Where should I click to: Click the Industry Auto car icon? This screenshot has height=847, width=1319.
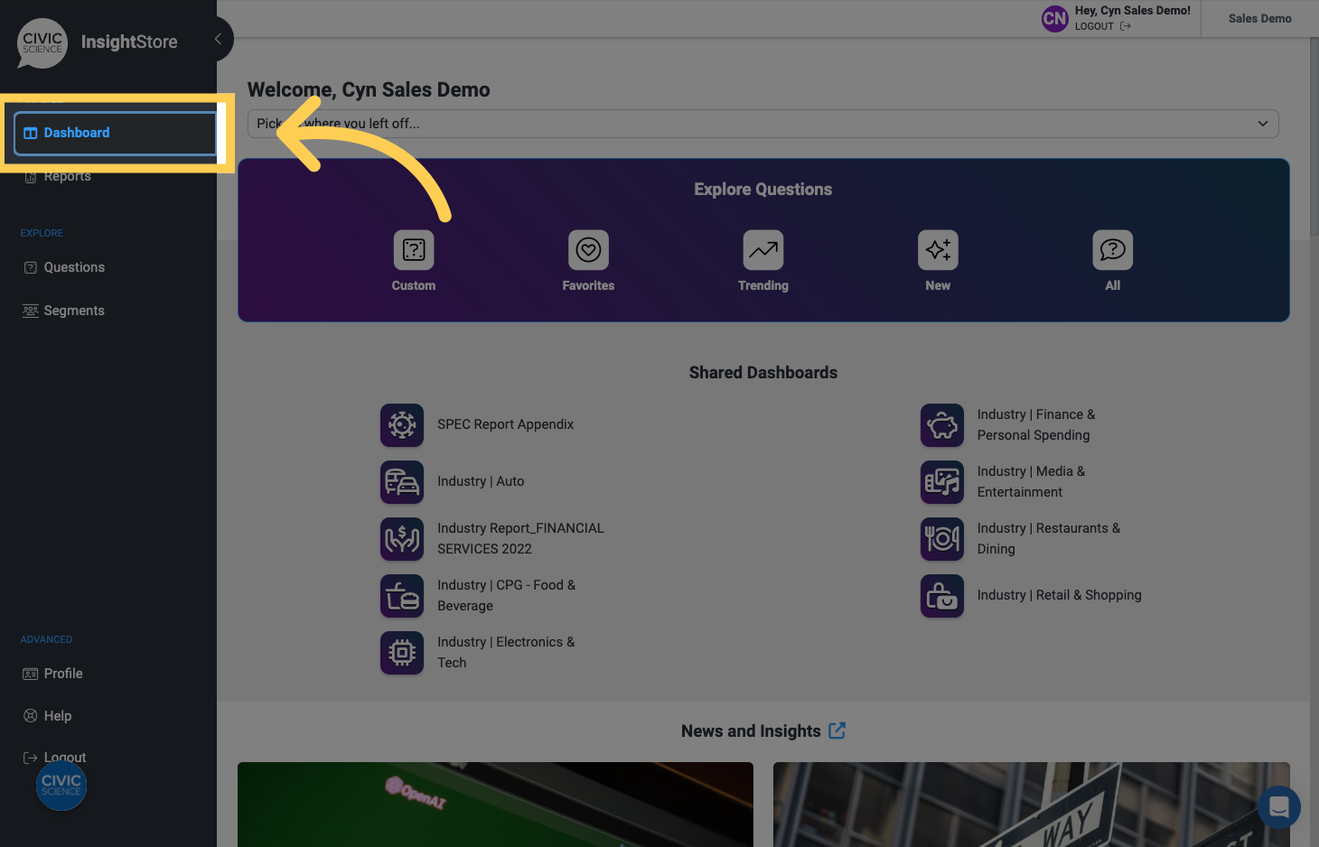point(402,482)
